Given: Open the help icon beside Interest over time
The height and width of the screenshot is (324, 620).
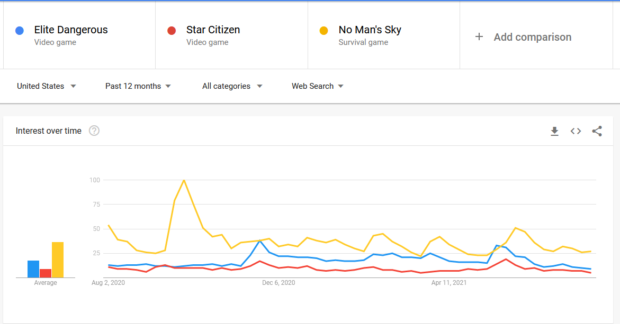Looking at the screenshot, I should 94,131.
